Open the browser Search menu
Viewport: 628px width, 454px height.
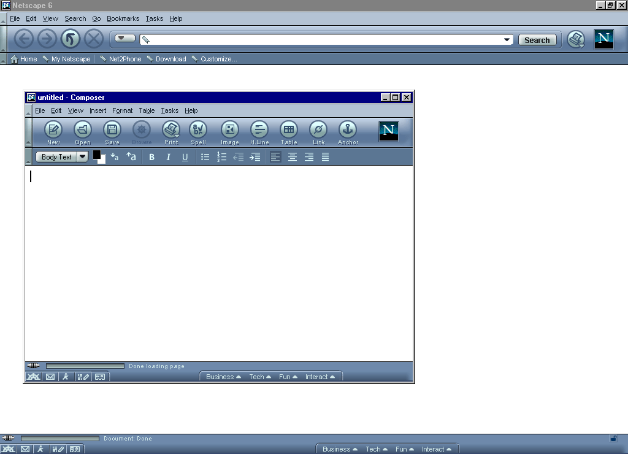click(75, 18)
